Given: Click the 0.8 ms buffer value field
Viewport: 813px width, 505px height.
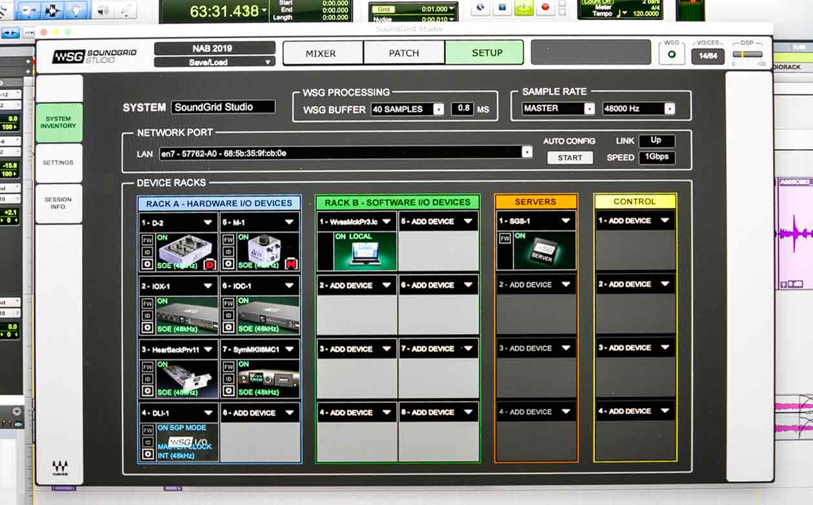Looking at the screenshot, I should [462, 109].
